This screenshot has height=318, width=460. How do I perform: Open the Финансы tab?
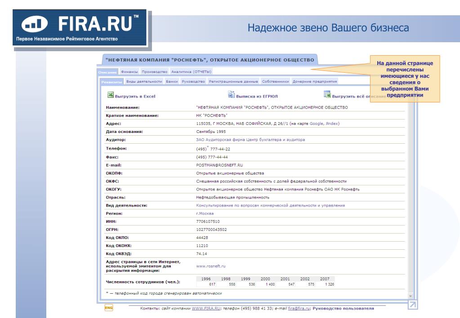point(129,72)
